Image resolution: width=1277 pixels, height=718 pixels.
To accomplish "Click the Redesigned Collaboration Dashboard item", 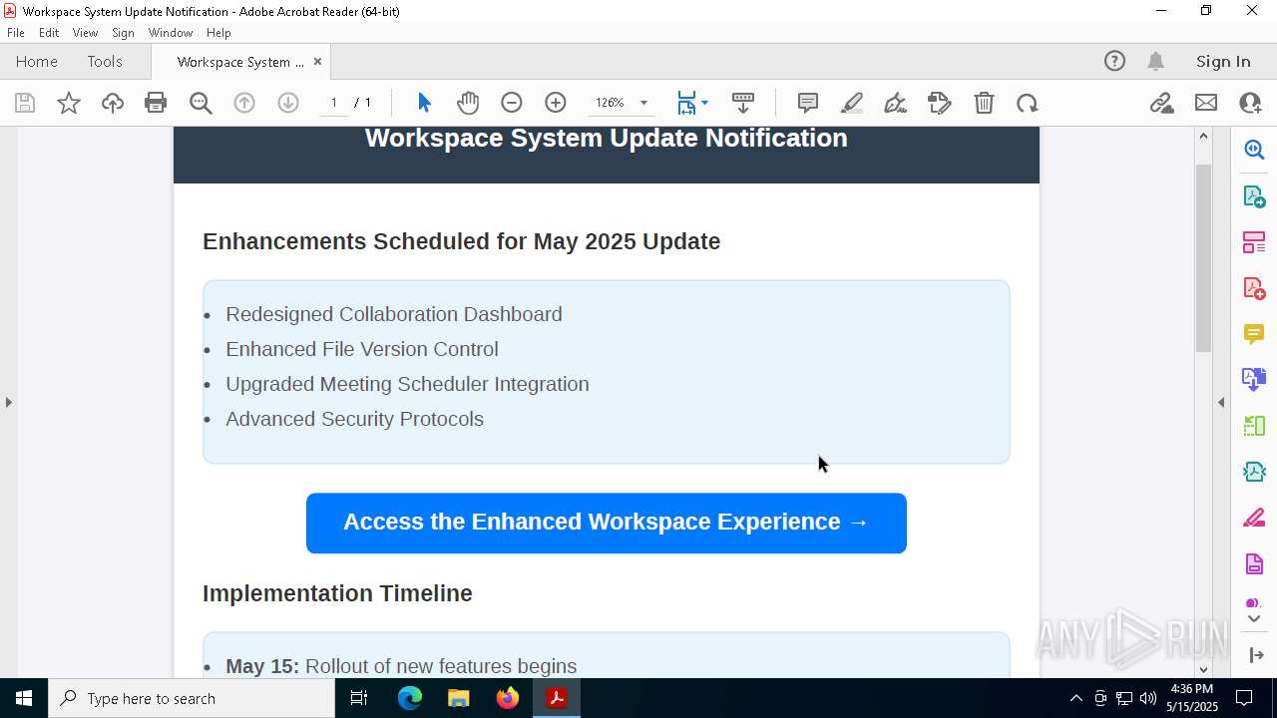I will pos(394,314).
